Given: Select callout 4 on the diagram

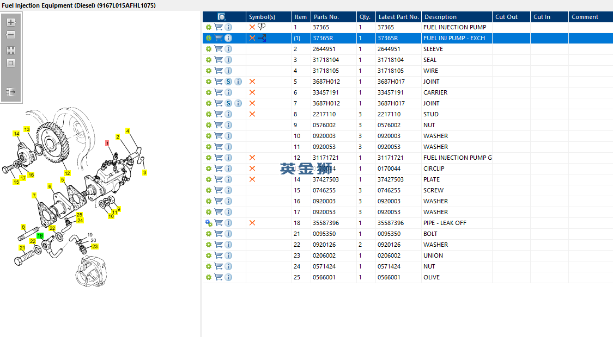Looking at the screenshot, I should 128,131.
